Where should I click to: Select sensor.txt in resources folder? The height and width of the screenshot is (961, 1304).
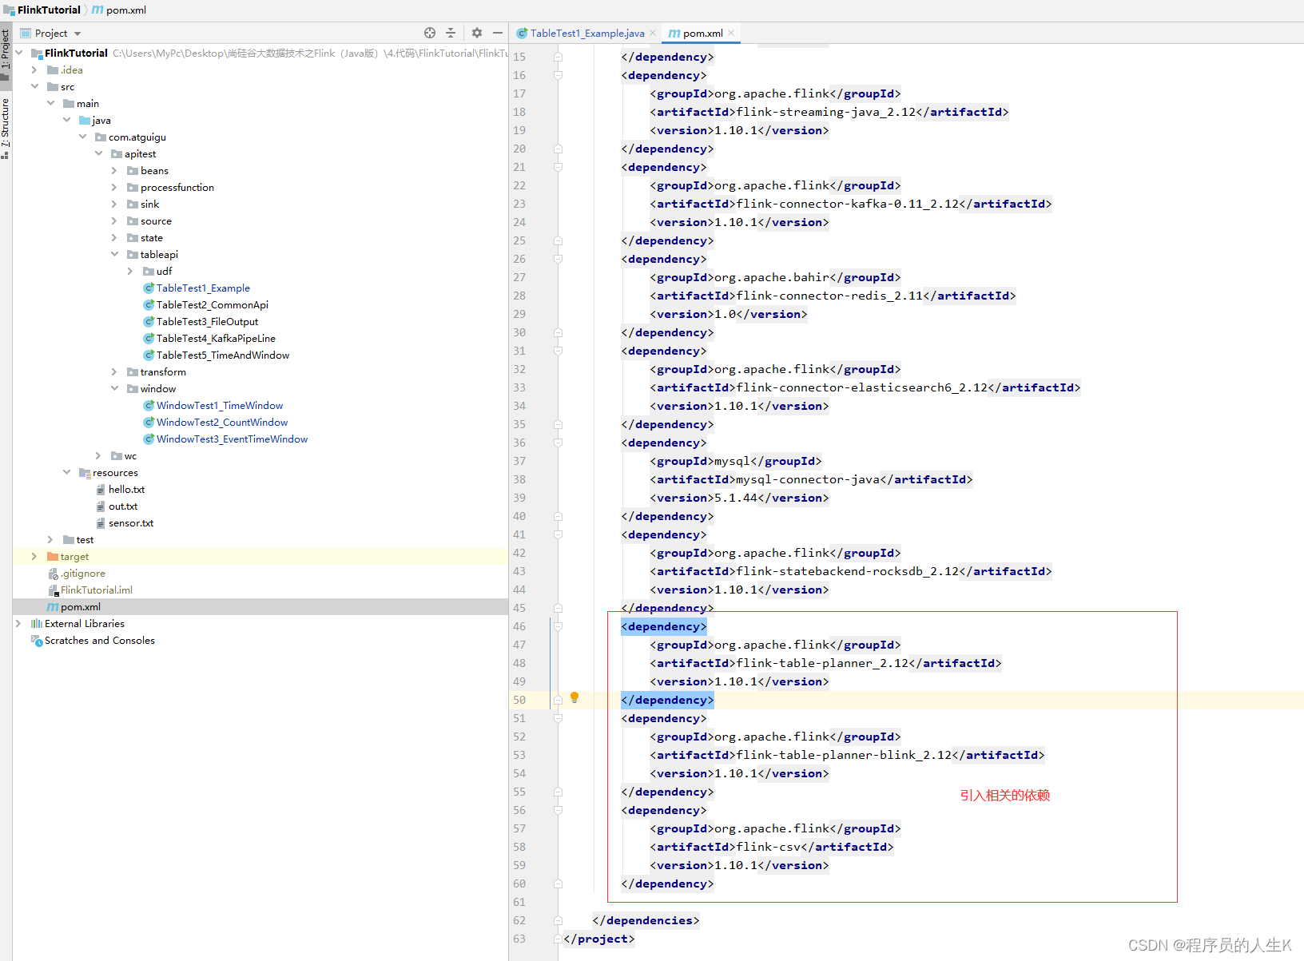(130, 522)
